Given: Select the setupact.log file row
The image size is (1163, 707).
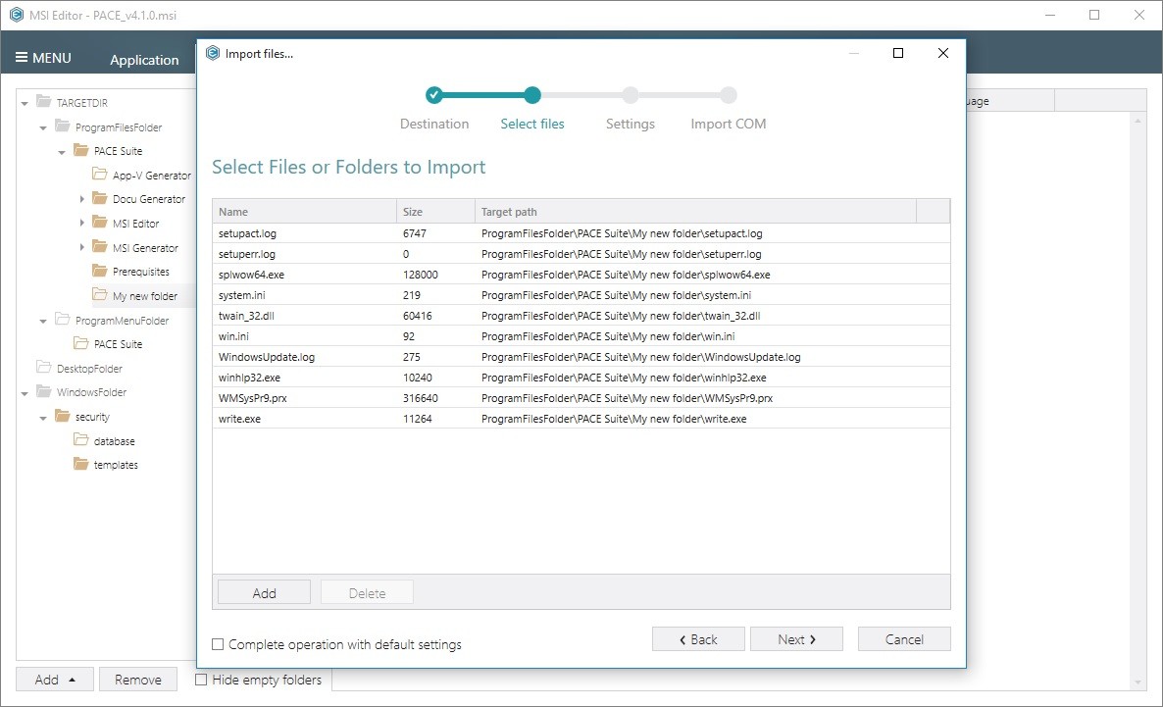Looking at the screenshot, I should click(x=581, y=233).
